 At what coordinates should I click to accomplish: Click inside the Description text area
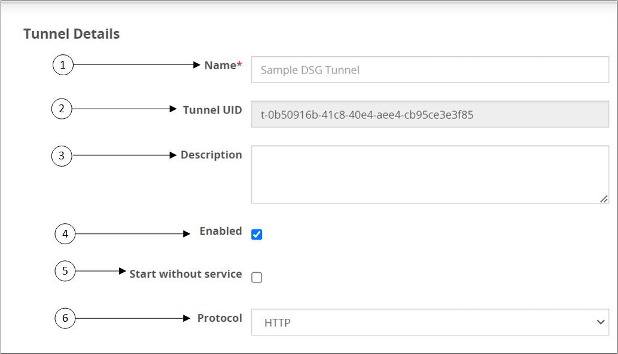pyautogui.click(x=430, y=174)
